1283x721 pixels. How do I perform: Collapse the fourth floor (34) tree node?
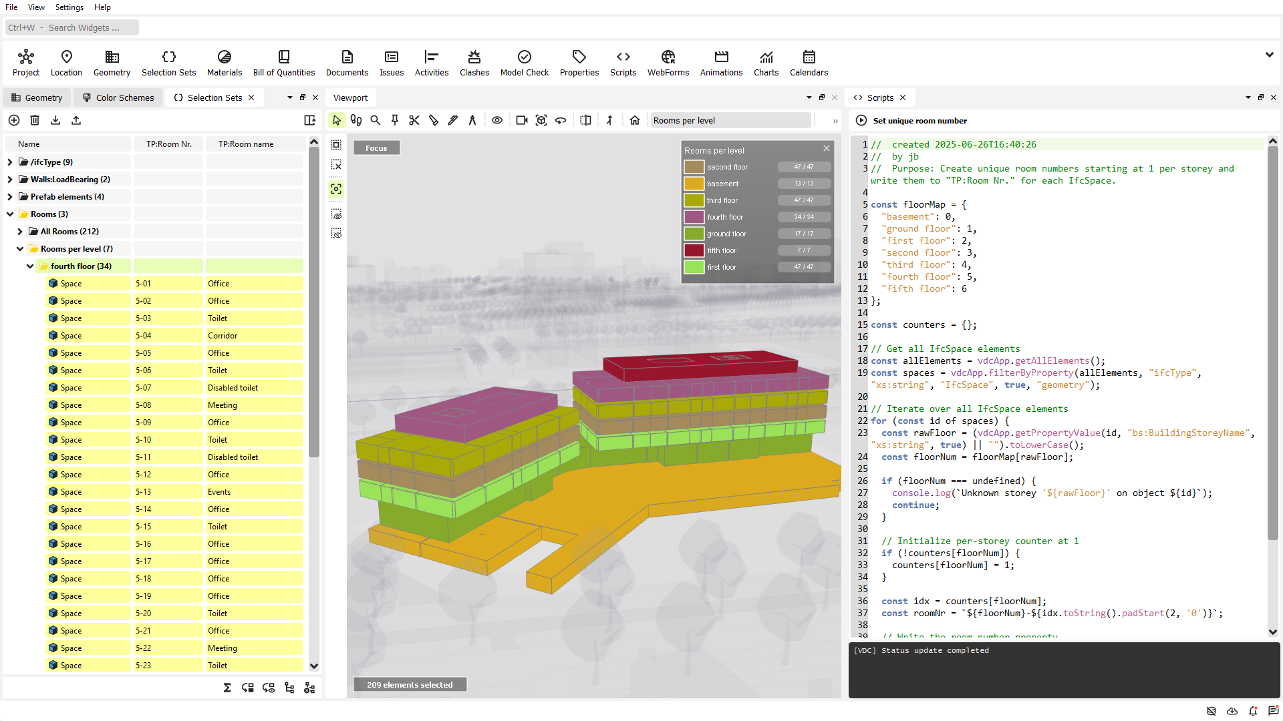(30, 266)
